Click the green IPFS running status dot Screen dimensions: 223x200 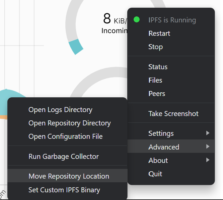point(136,20)
